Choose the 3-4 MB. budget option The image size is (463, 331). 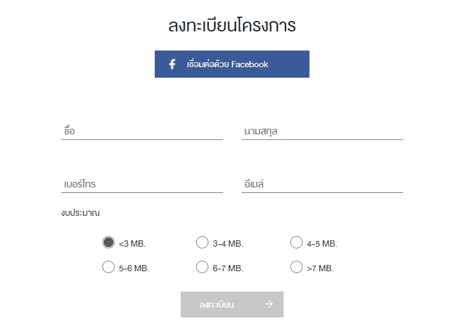pyautogui.click(x=202, y=242)
